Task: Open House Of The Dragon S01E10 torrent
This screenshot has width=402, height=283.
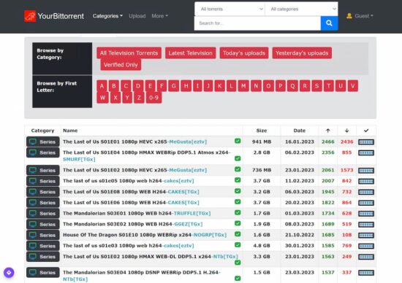Action: tap(145, 235)
